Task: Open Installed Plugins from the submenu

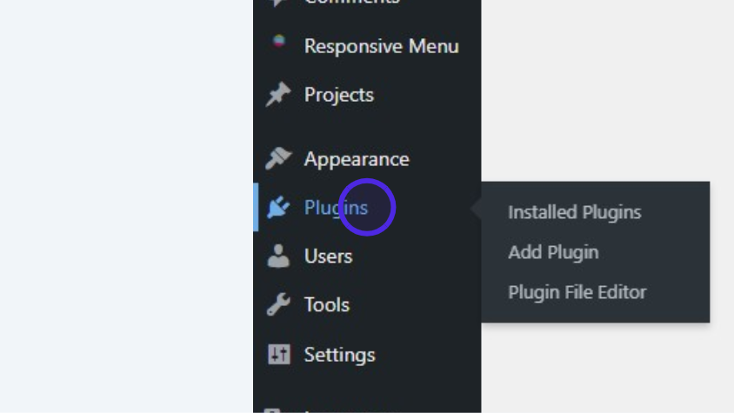Action: pyautogui.click(x=574, y=212)
